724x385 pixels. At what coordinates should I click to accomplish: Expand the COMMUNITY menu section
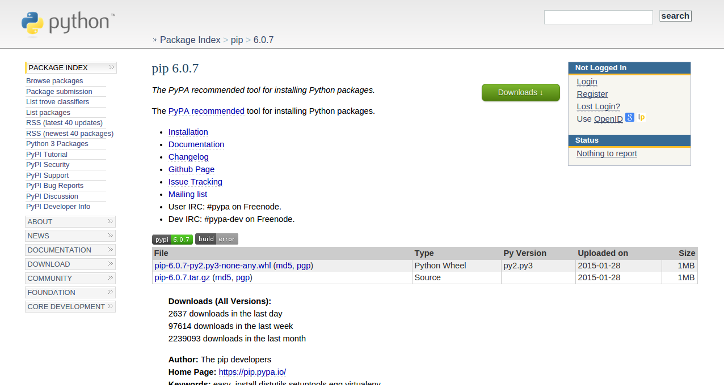coord(71,278)
